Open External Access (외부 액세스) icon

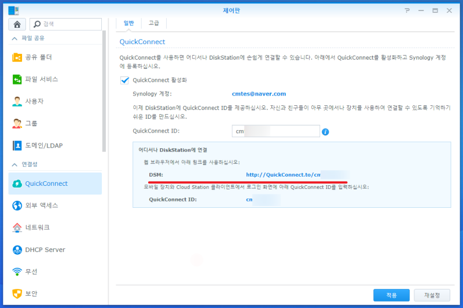(x=17, y=206)
